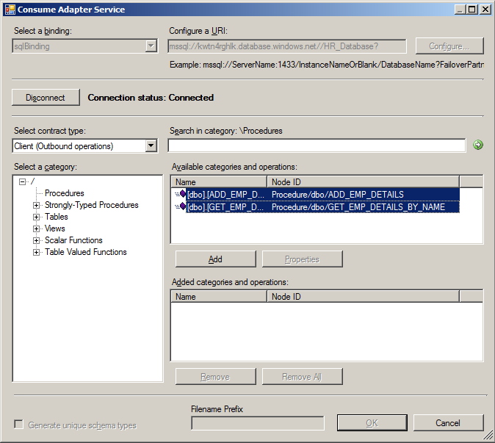Expand the Views tree node
495x443 pixels.
pyautogui.click(x=36, y=228)
